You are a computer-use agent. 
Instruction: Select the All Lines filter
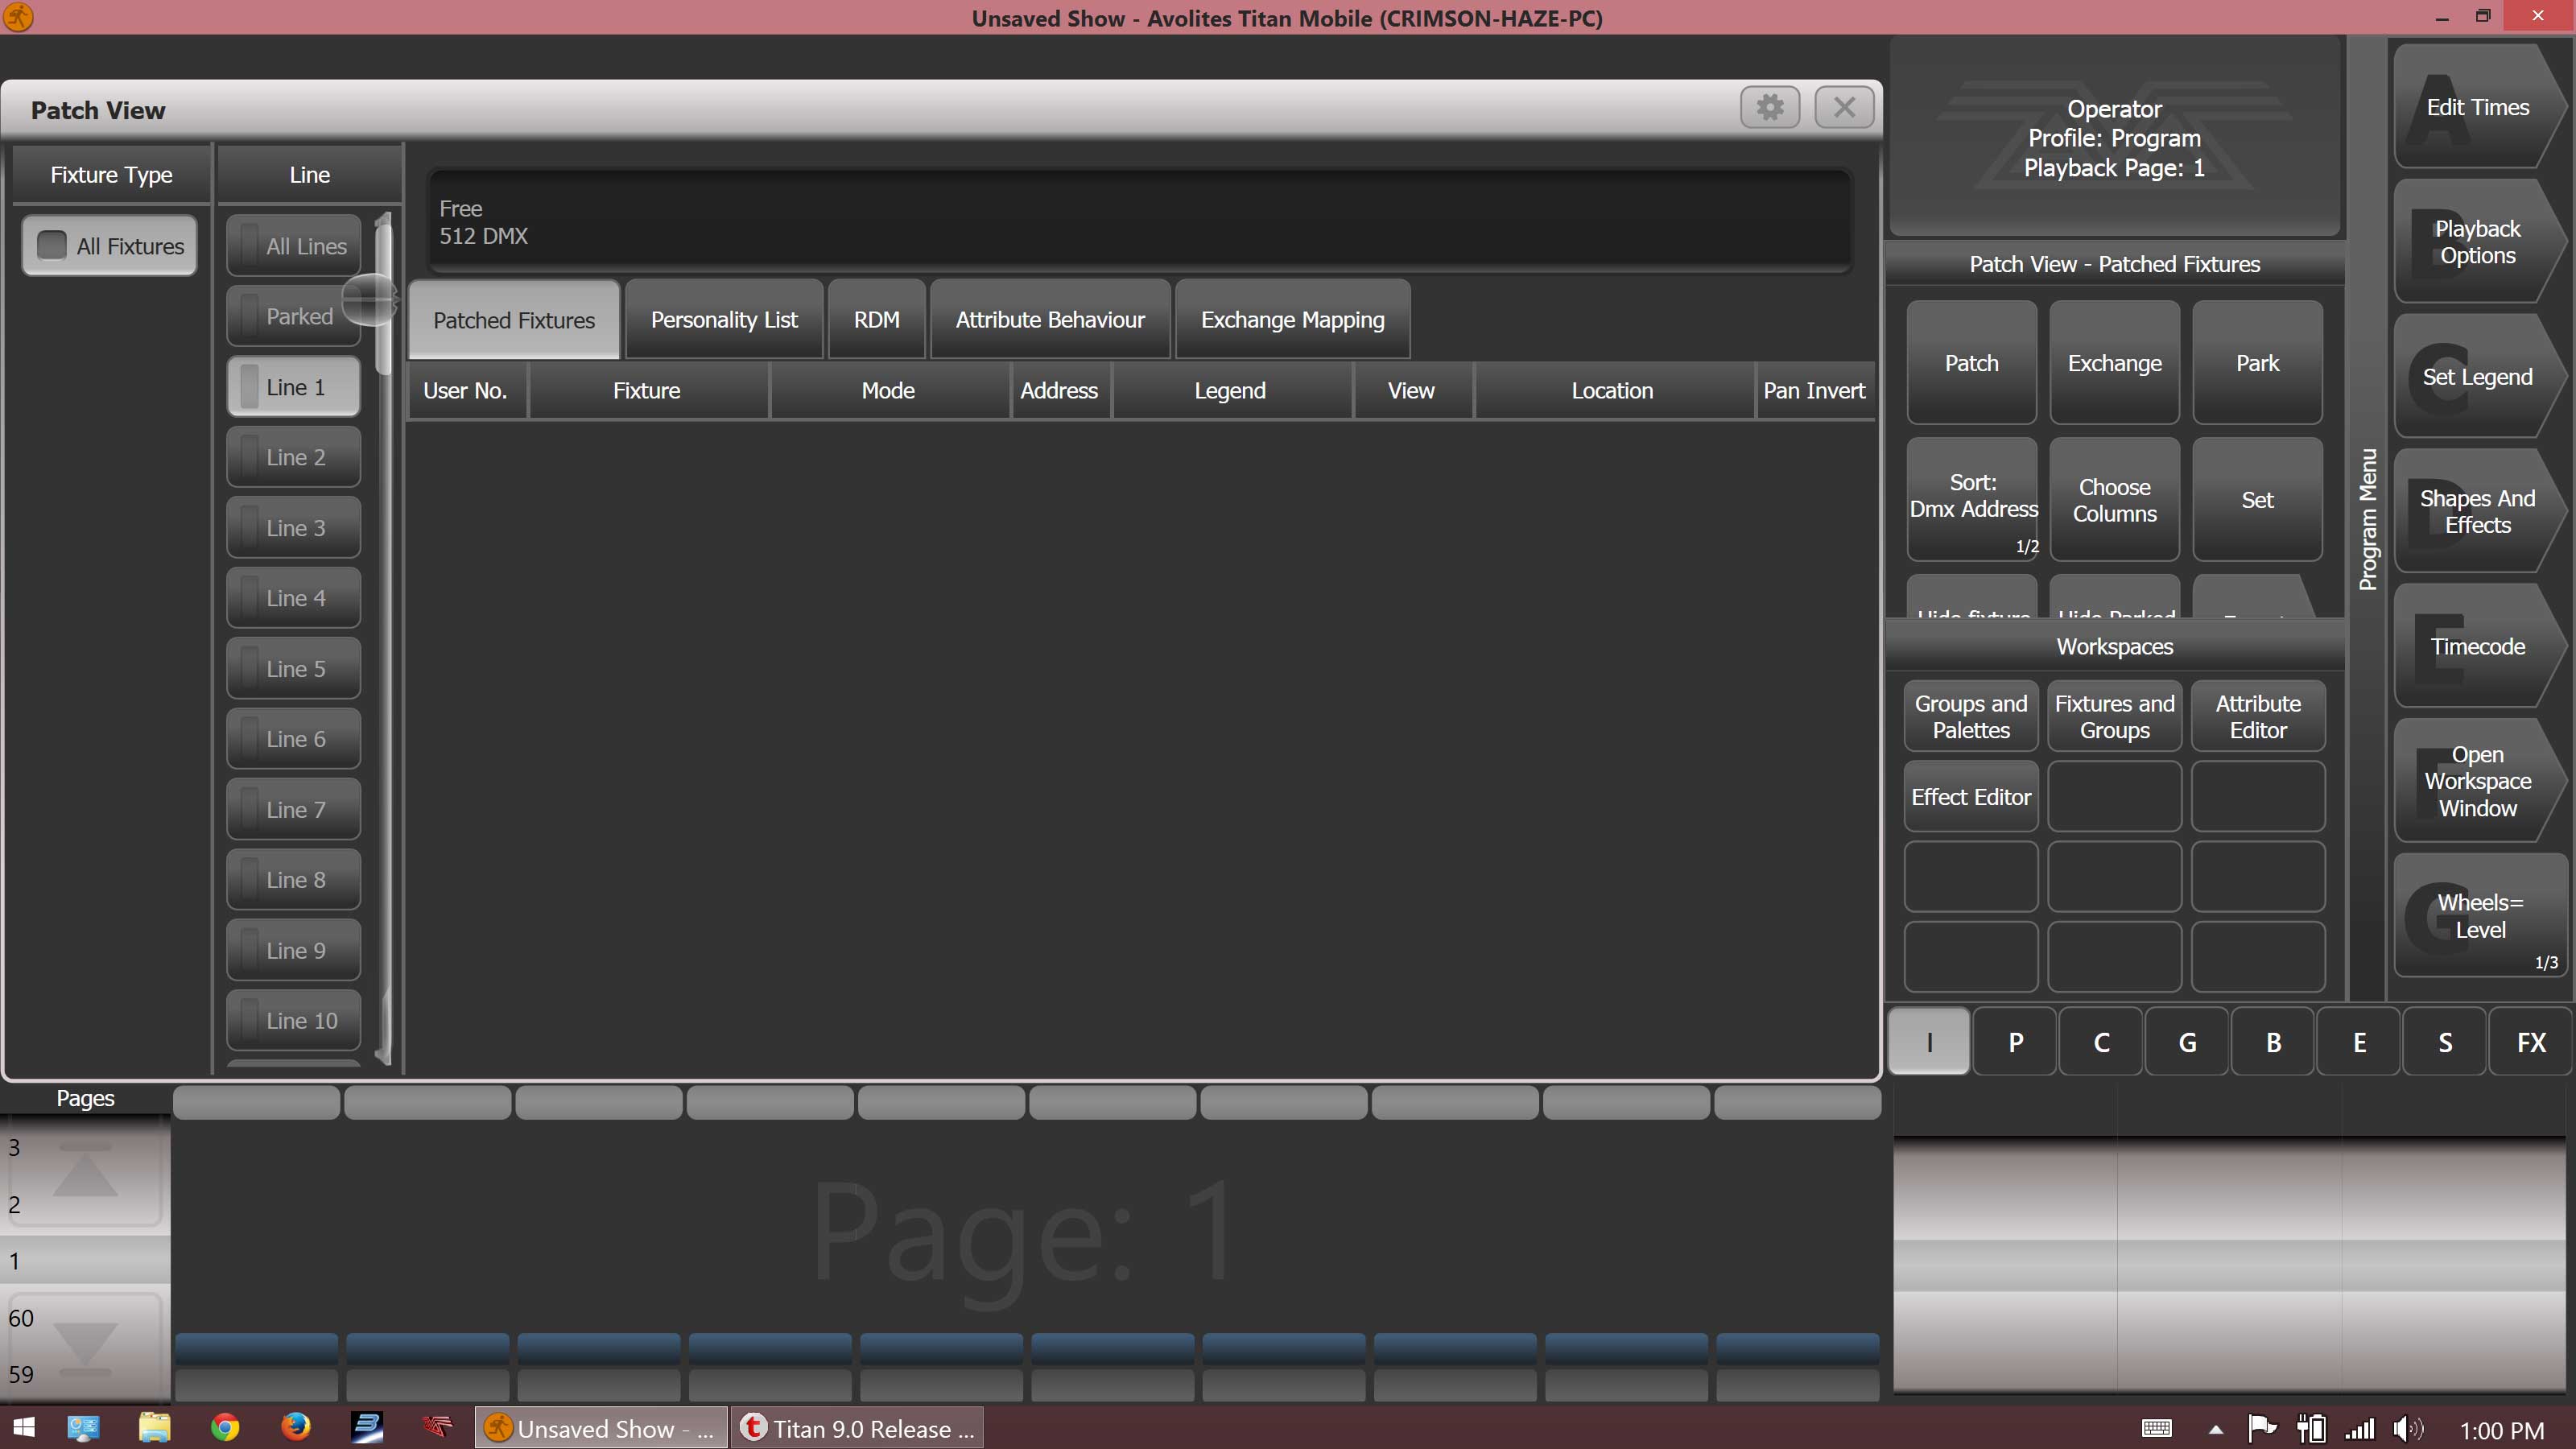click(x=294, y=246)
